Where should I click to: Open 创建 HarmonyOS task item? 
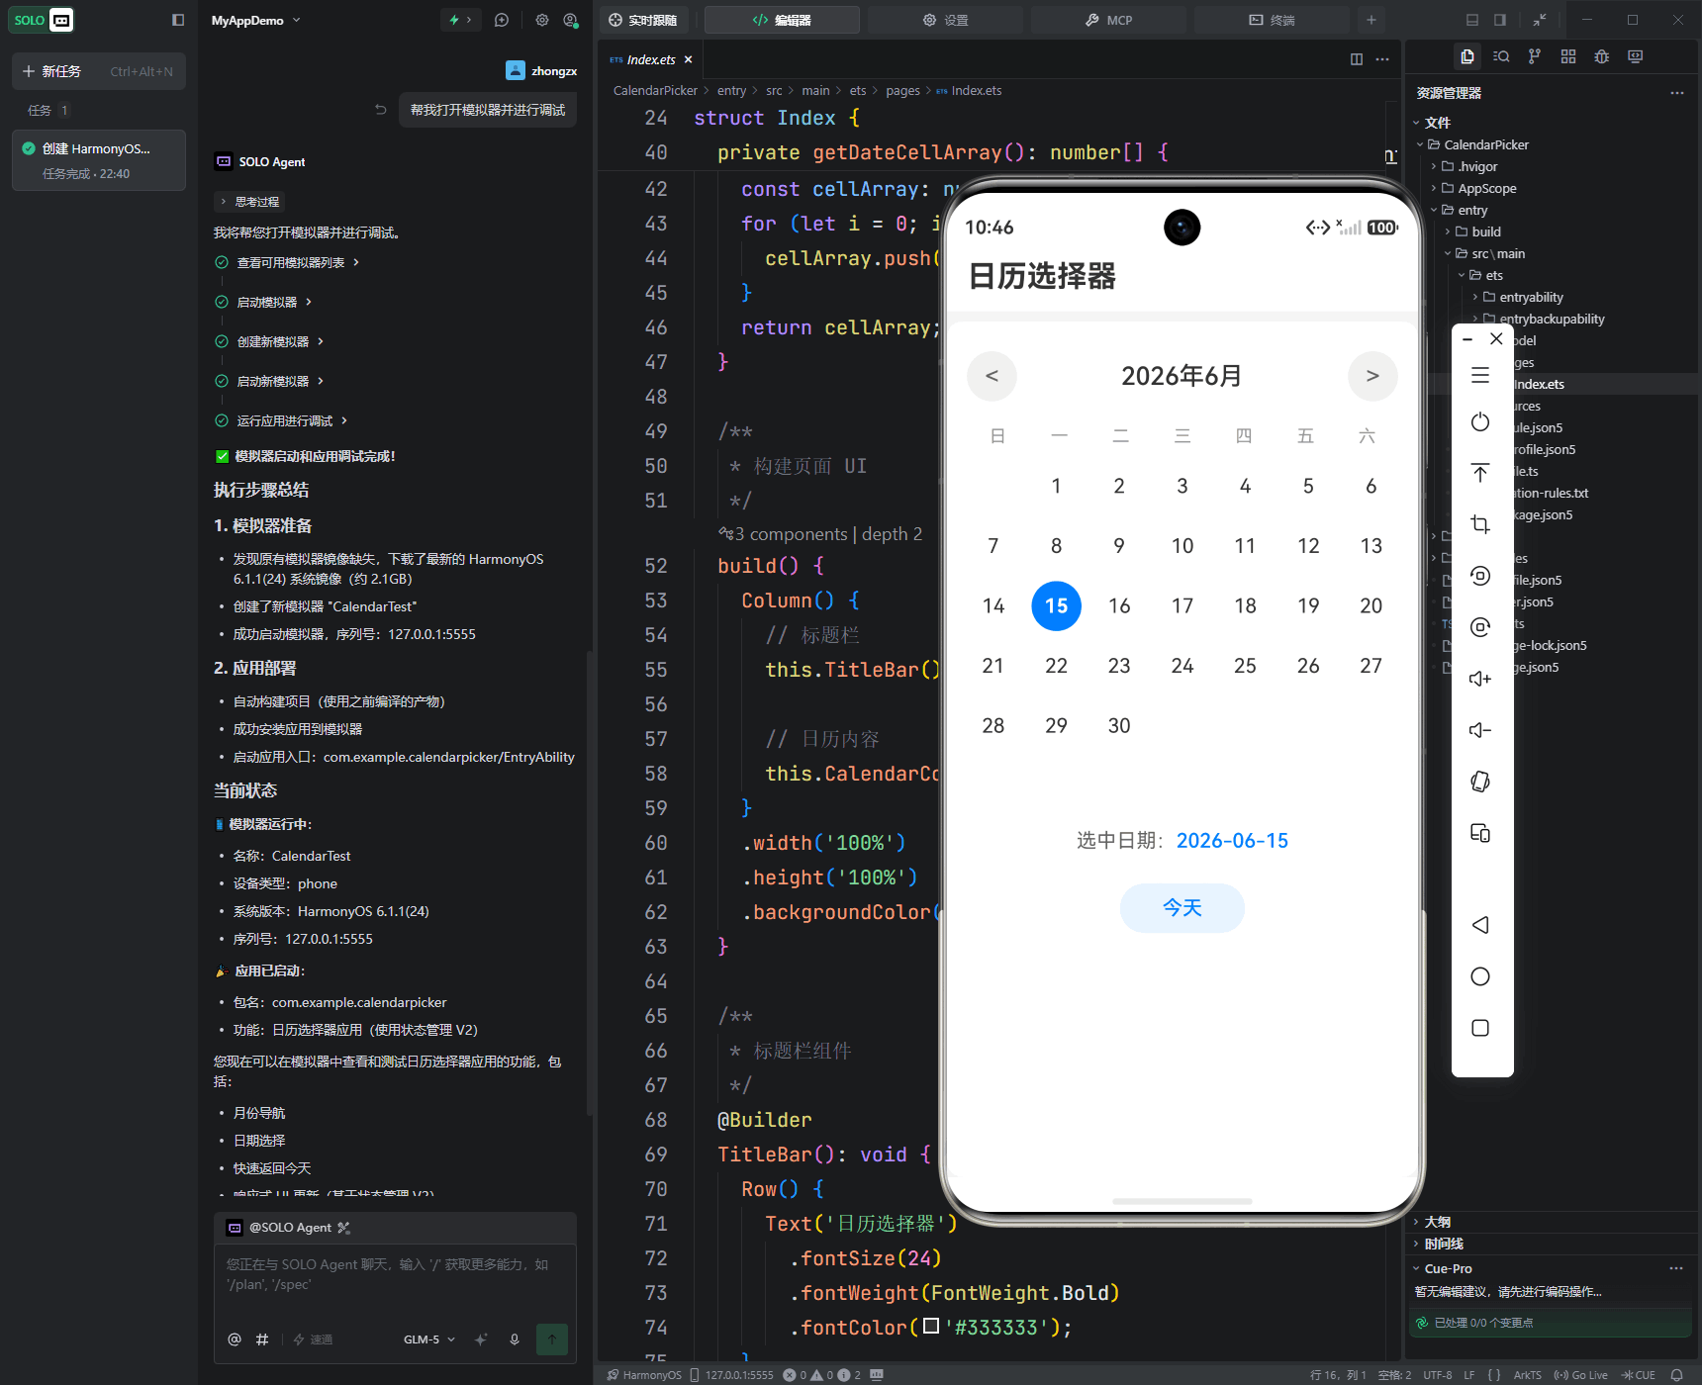[99, 159]
